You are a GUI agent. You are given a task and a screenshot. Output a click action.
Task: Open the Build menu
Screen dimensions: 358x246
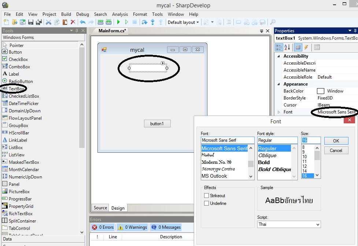point(66,14)
